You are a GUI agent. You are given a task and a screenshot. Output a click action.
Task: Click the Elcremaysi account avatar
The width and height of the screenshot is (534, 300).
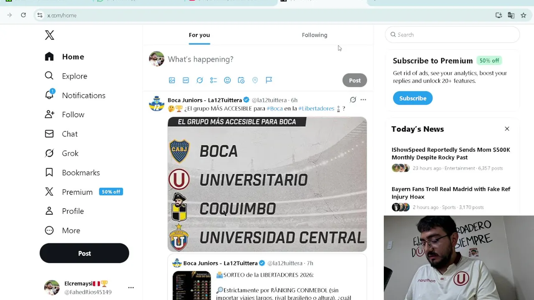52,287
